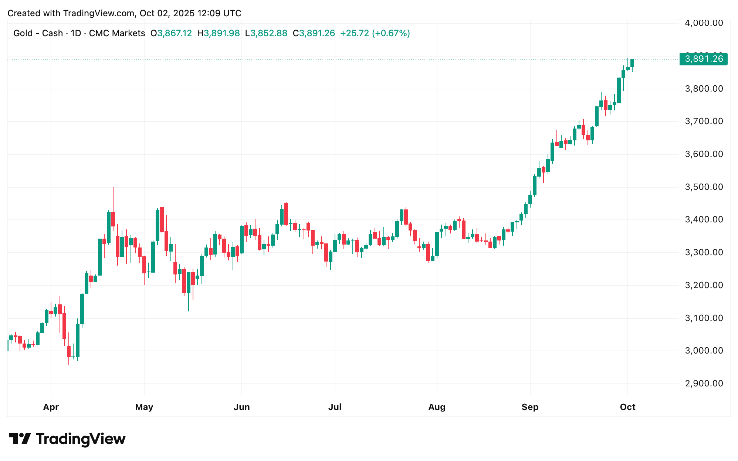Image resolution: width=738 pixels, height=461 pixels.
Task: Click the Apr label on time axis
Action: click(51, 407)
